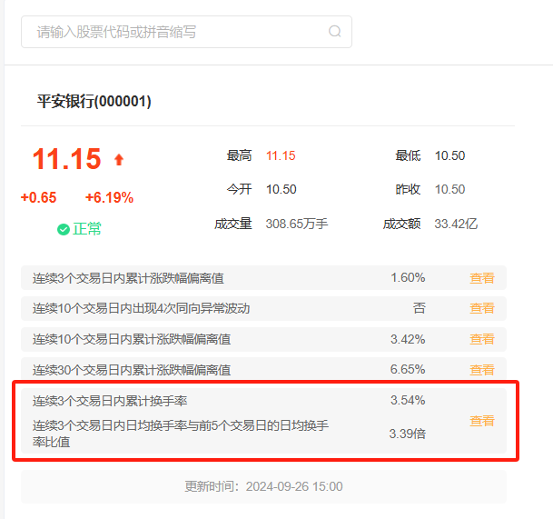Open 查看 for 连续3个交易日内累计换手率
Viewport: 553px width, 519px height.
pos(482,421)
